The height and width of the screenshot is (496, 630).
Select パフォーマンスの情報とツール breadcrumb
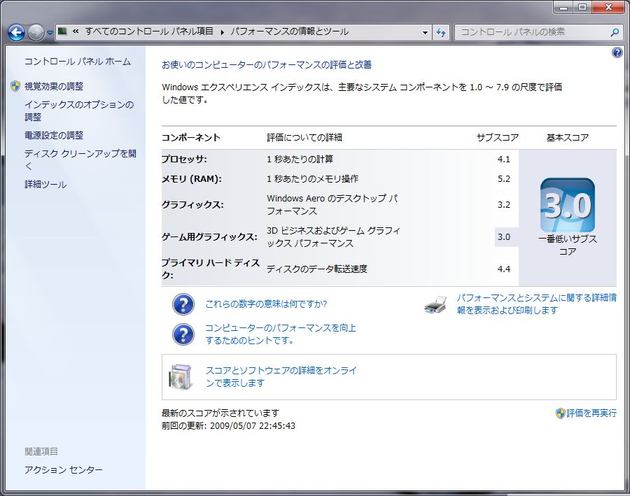click(x=289, y=31)
